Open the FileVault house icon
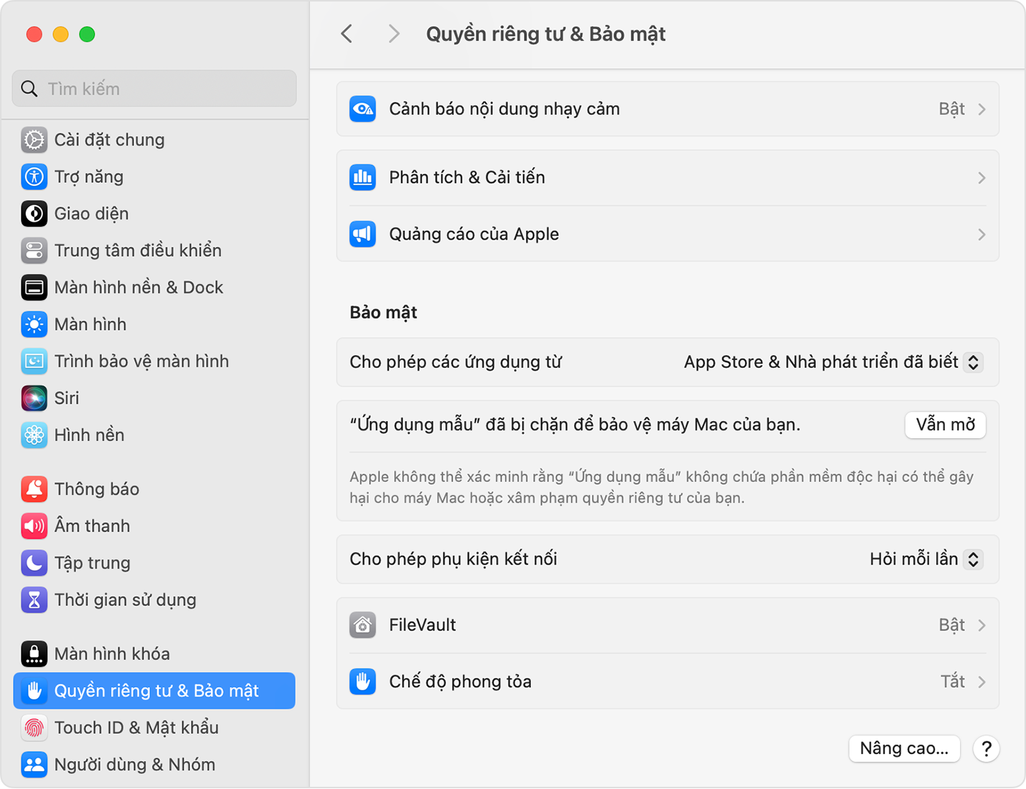 click(x=362, y=625)
